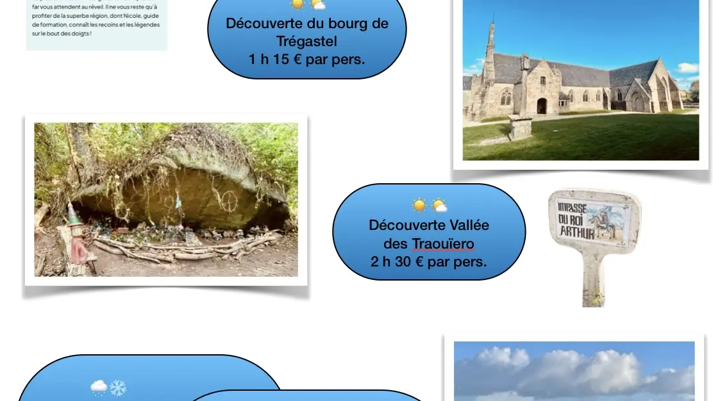Screen dimensions: 713x401
Task: Expand the partially hidden bubble at bottom center
Action: [308, 396]
